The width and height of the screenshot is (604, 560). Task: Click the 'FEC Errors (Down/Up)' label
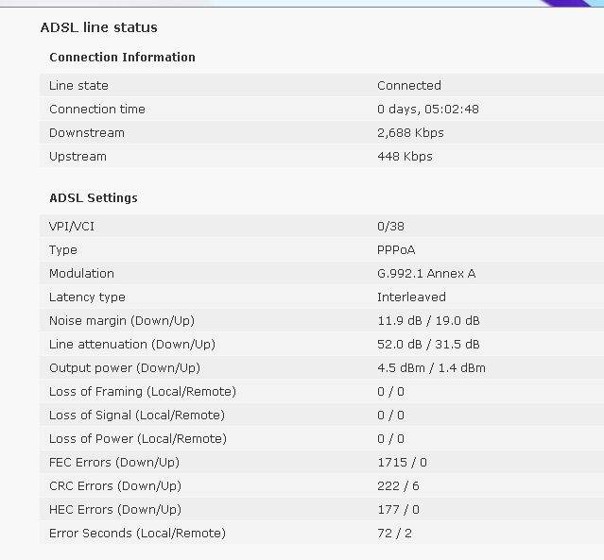pos(114,463)
